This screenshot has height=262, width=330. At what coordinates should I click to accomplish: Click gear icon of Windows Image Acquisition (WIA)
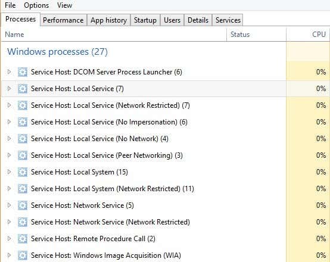[x=23, y=255]
